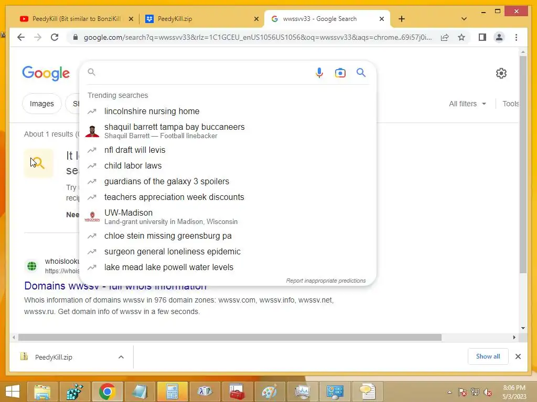
Task: Close the Google Search tab
Action: (382, 19)
